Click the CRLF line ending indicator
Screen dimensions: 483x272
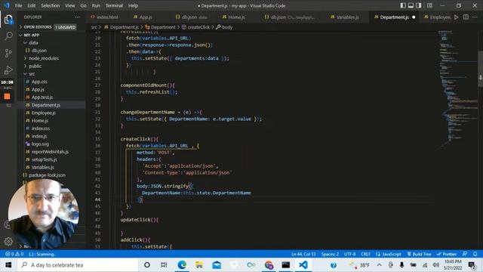(365, 254)
